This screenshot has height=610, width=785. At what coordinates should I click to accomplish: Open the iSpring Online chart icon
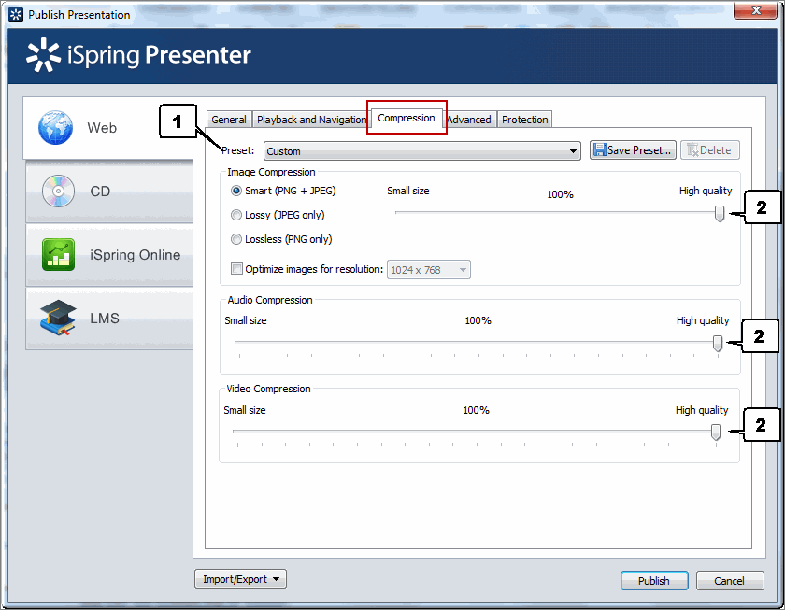pos(58,255)
